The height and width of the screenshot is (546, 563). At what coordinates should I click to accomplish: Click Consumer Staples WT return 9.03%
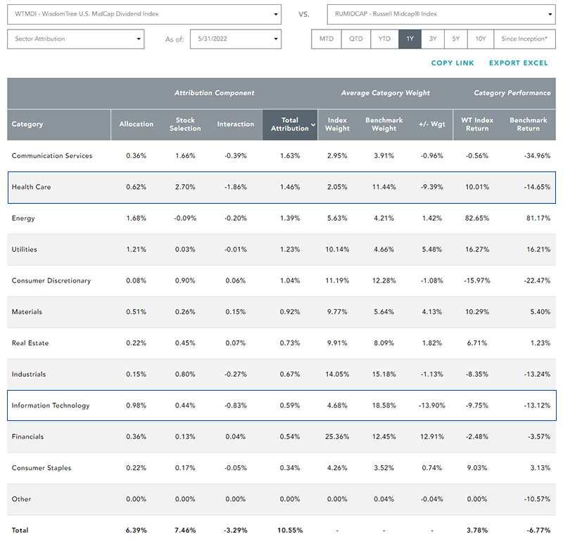coord(477,468)
